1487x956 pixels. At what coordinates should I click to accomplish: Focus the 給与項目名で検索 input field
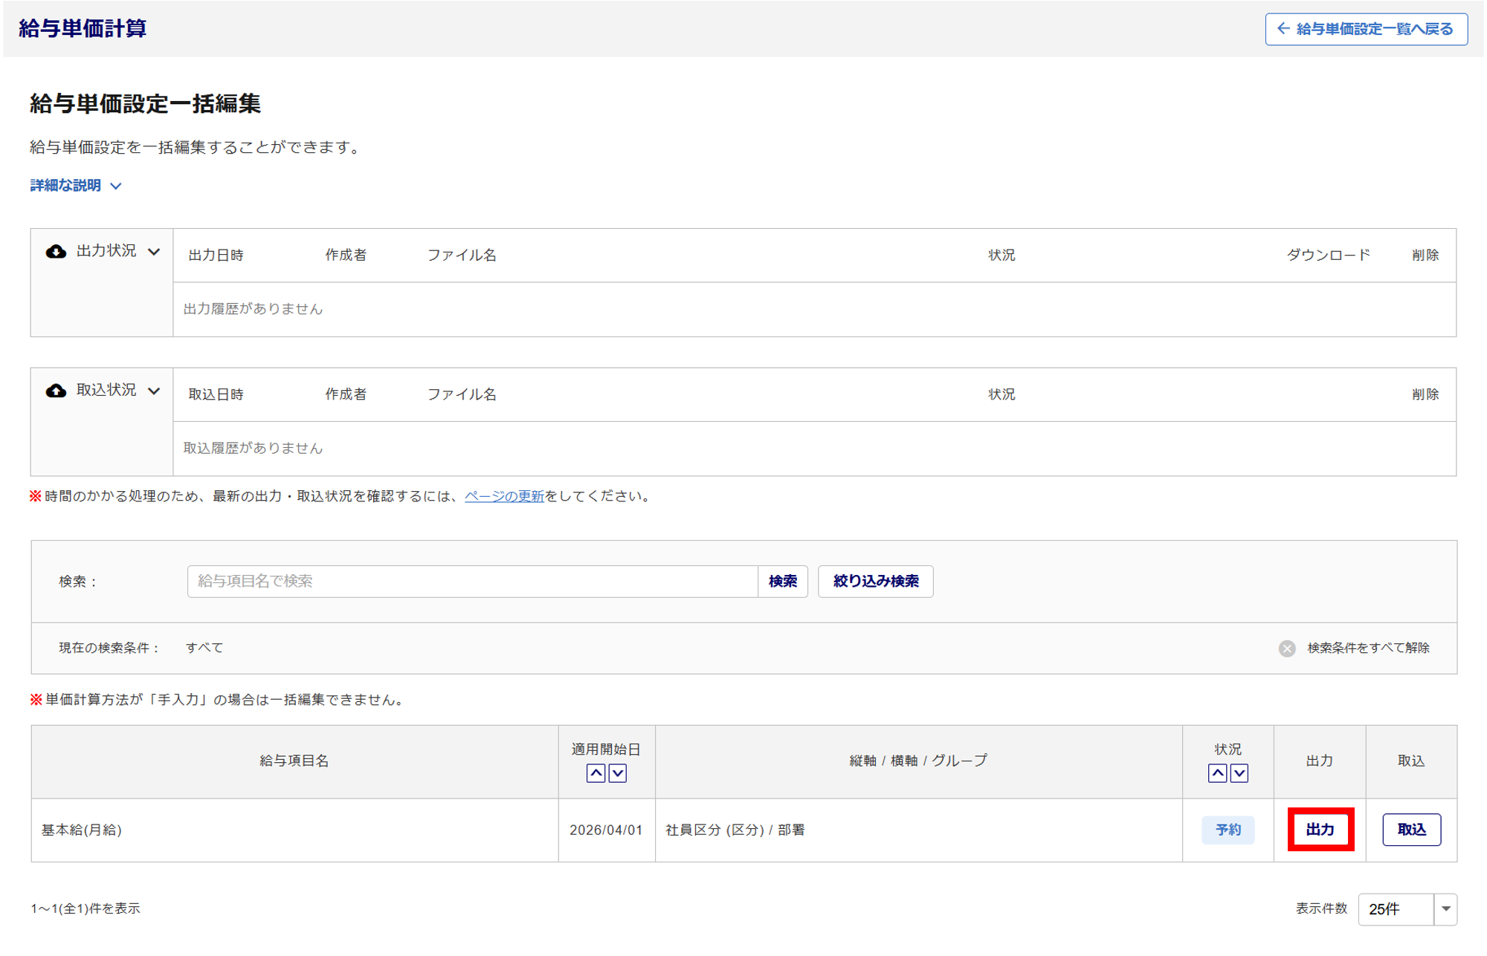click(x=472, y=581)
